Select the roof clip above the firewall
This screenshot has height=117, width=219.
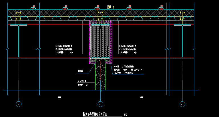coord(98,7)
